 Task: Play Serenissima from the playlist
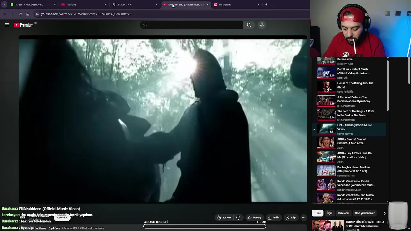tap(349, 61)
